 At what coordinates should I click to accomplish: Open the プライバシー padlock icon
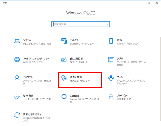[111, 96]
